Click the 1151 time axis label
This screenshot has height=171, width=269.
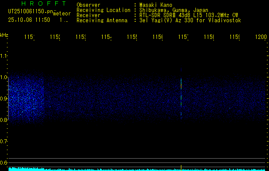pyautogui.click(x=29, y=37)
